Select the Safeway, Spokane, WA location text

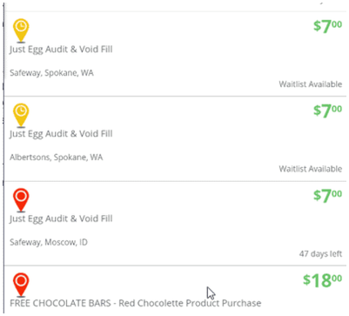click(51, 73)
